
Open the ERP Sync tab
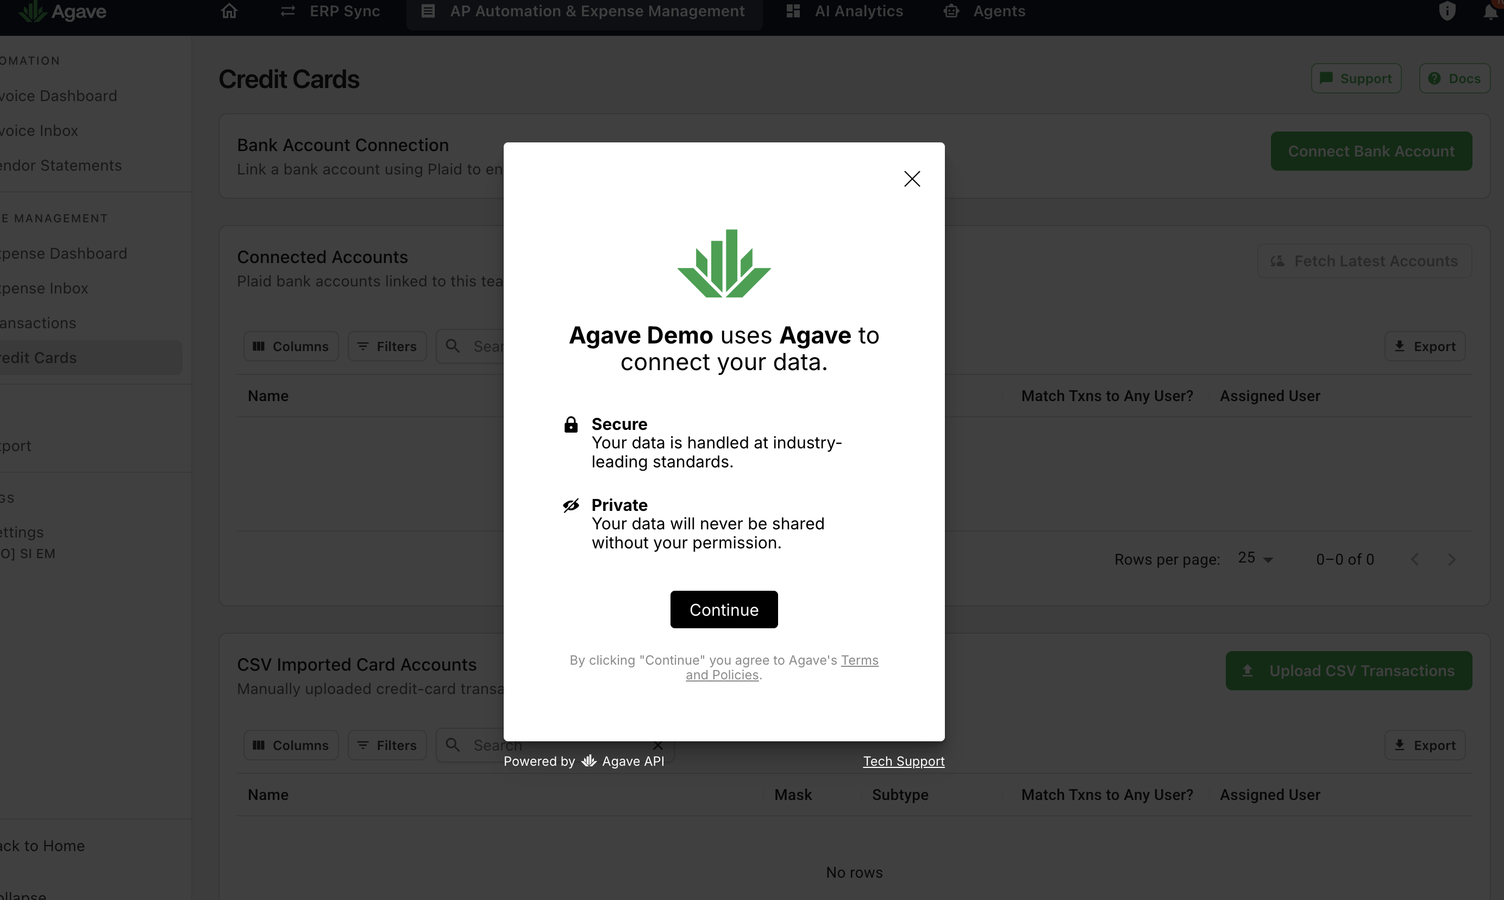click(x=330, y=11)
